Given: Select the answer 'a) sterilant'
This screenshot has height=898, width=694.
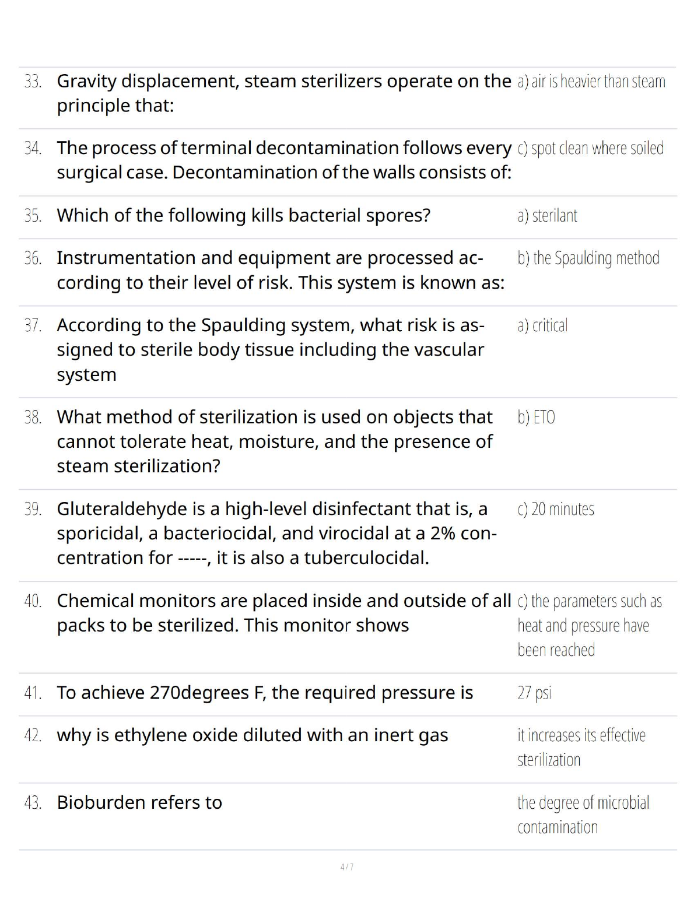Looking at the screenshot, I should 547,216.
